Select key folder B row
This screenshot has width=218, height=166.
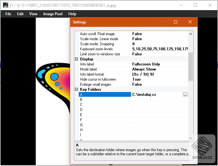pos(134,100)
